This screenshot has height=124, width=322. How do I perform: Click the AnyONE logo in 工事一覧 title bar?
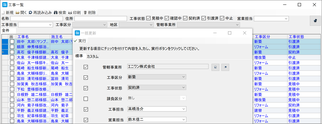pyautogui.click(x=5, y=5)
